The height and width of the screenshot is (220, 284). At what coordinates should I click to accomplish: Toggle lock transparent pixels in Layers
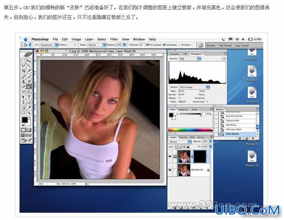tap(177, 147)
